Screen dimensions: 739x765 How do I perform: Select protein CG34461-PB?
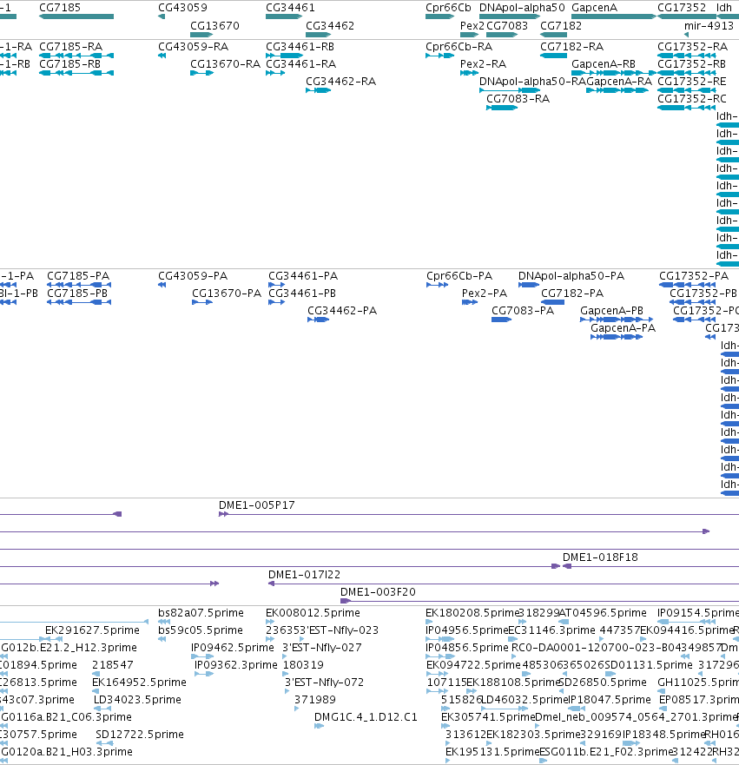click(302, 293)
